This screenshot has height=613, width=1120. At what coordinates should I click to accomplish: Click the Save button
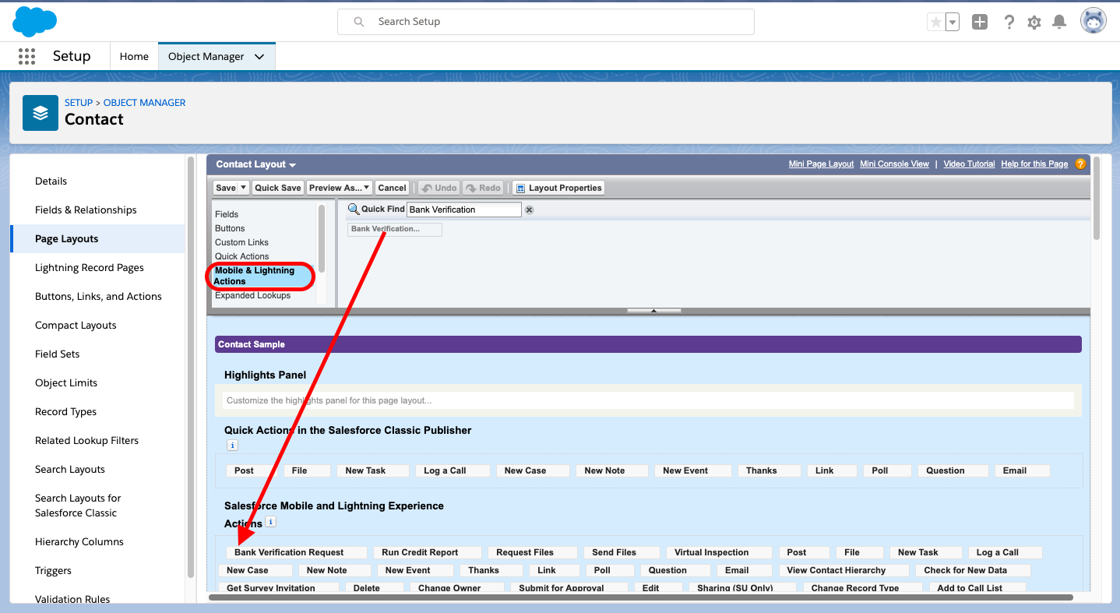[226, 188]
